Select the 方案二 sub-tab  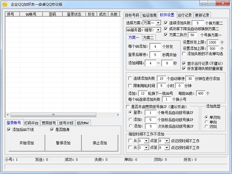[x=149, y=38]
